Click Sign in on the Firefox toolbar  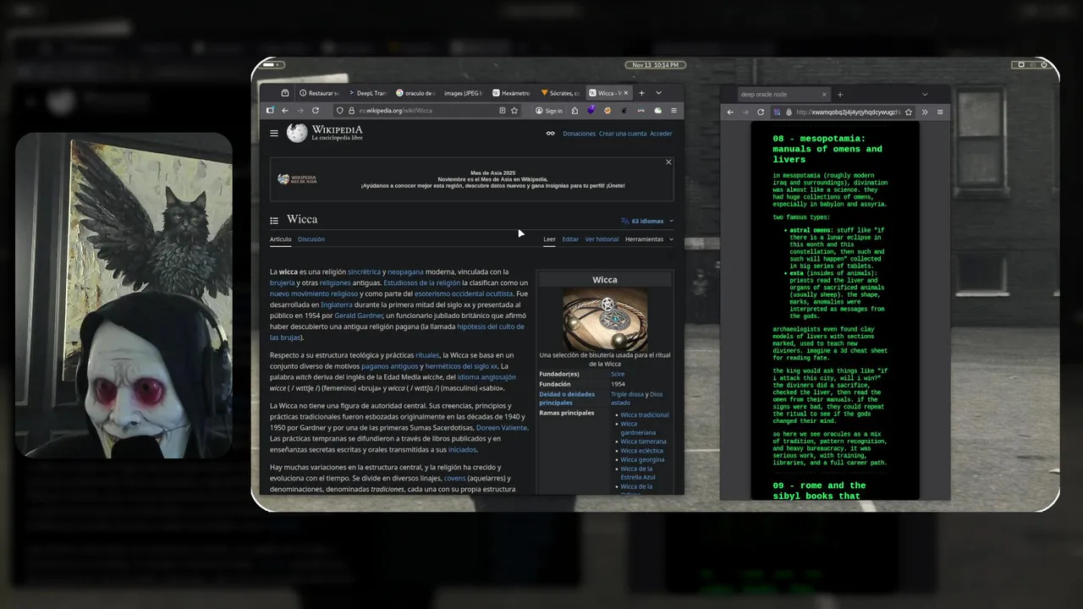click(x=548, y=111)
